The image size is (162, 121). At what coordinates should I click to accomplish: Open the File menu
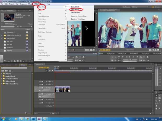coord(2,4)
